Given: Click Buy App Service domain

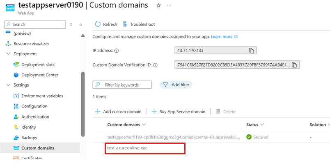Looking at the screenshot, I should [178, 111].
